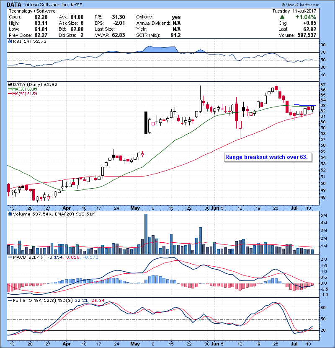
Task: Click the MACD signal value 0.018
Action: click(73, 257)
